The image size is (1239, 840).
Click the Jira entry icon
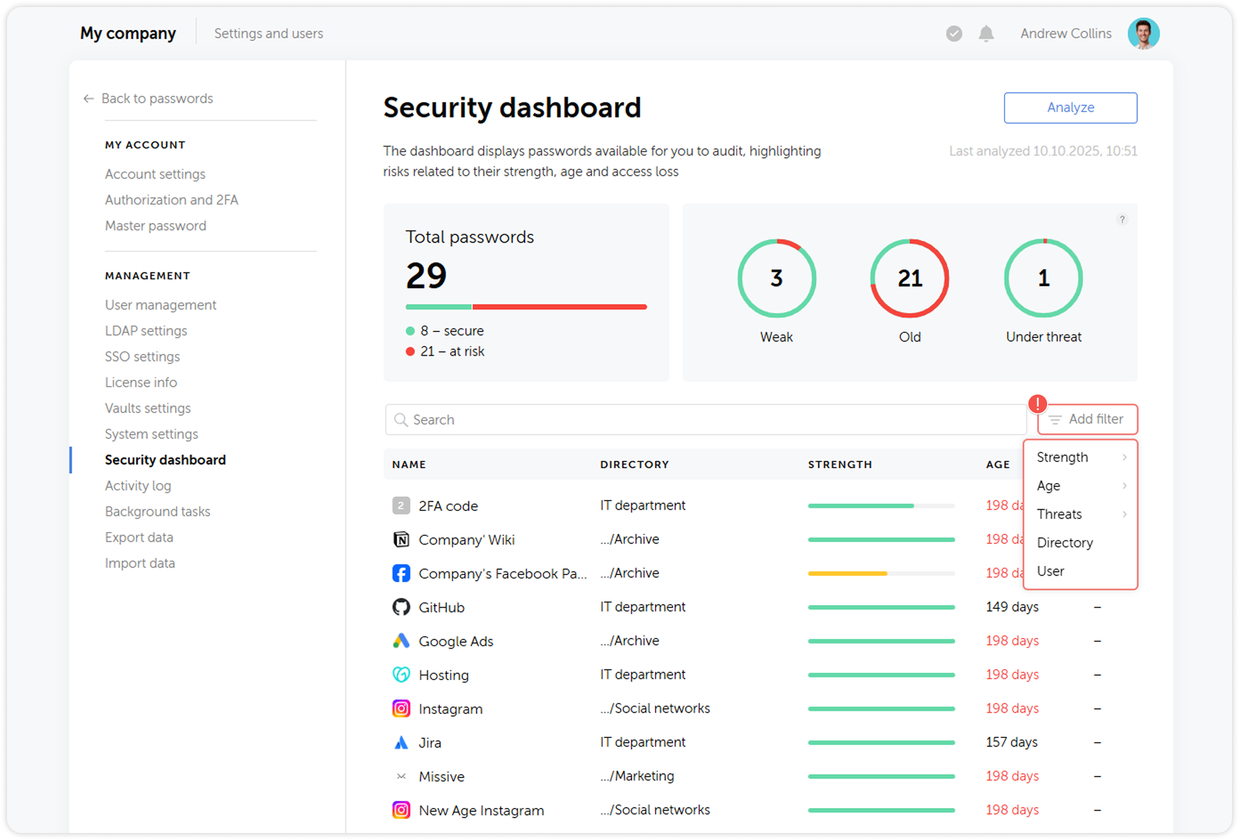point(401,743)
